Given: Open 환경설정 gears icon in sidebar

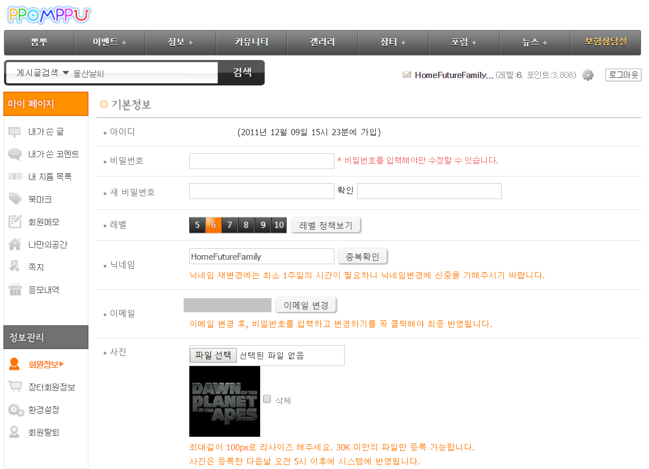Looking at the screenshot, I should coord(15,410).
